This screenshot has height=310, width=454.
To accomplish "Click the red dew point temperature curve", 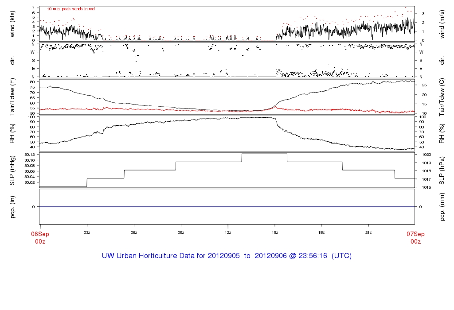I will pos(227,110).
